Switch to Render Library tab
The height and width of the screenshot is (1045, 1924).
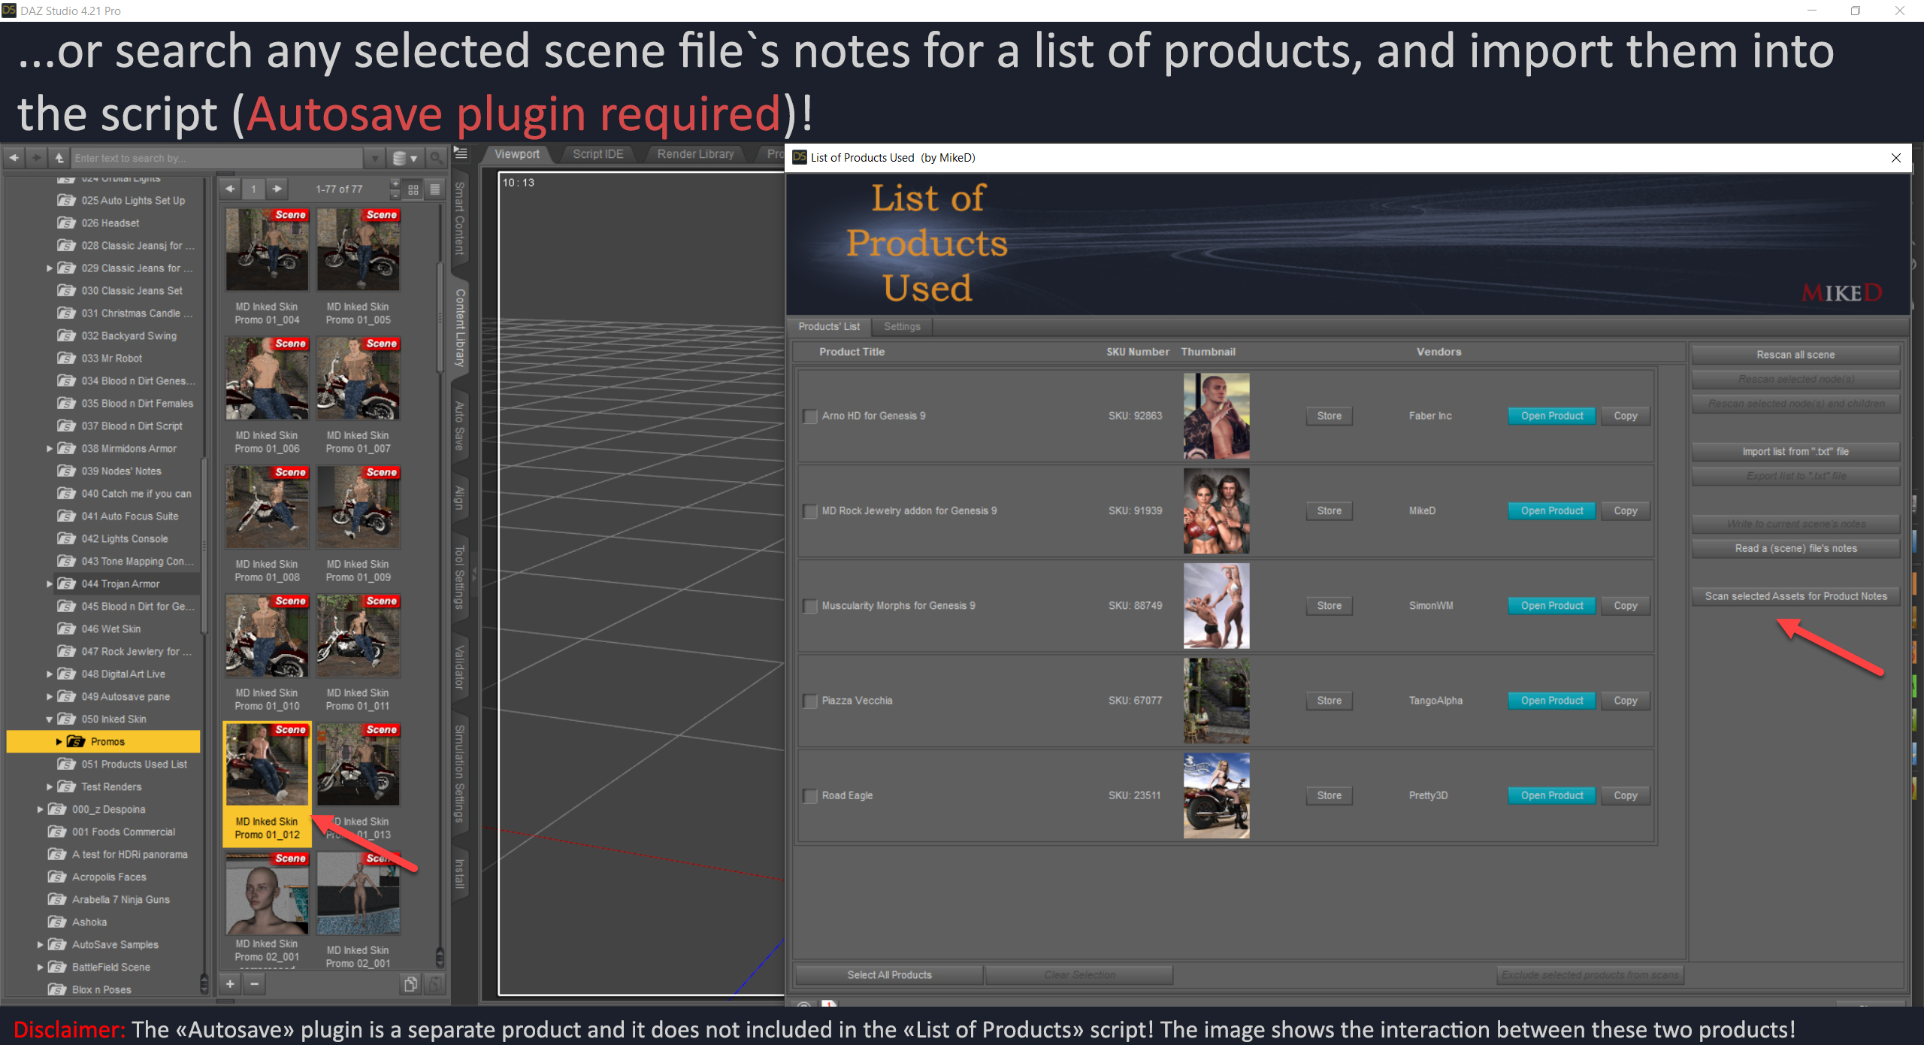click(x=695, y=154)
